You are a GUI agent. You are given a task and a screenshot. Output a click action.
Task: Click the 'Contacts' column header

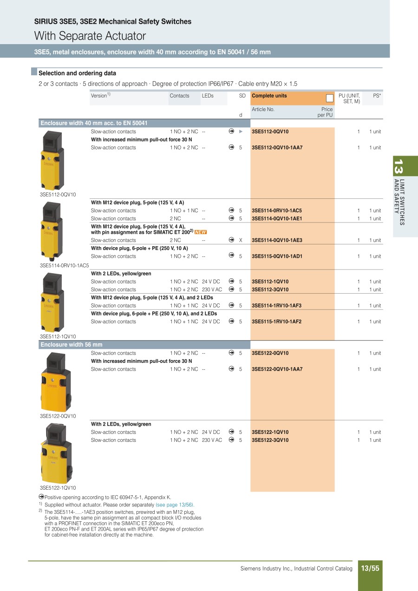pos(180,96)
